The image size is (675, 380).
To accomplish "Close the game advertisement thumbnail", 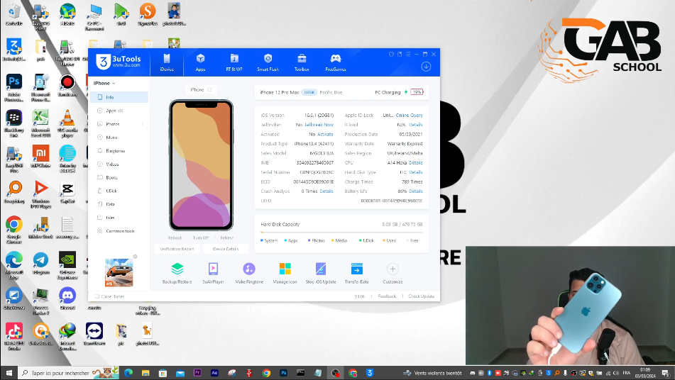I will click(135, 257).
